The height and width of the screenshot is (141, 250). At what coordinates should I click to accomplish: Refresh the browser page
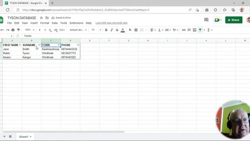pos(7,10)
